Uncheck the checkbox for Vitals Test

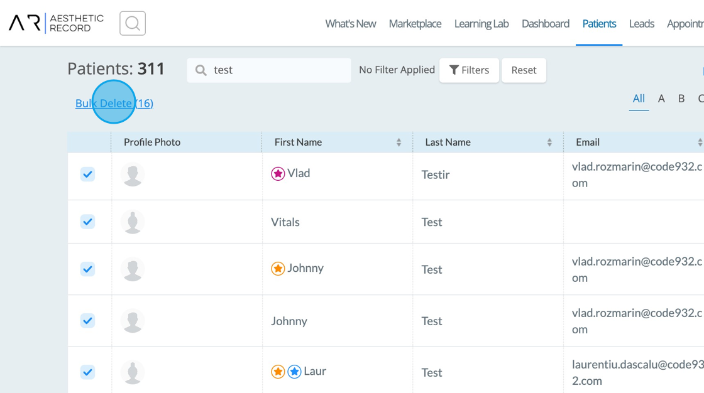(x=87, y=222)
